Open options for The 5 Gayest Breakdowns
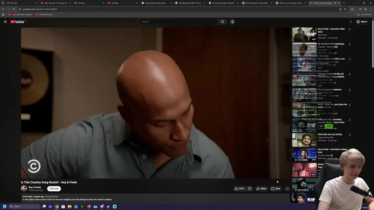Screen dimensions: 374x210 pyautogui.click(x=349, y=90)
